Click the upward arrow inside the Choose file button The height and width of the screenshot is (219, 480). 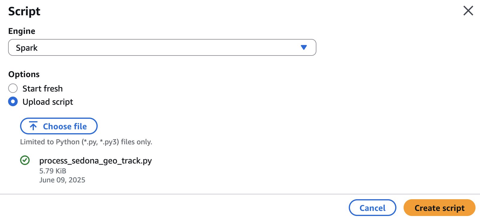[x=33, y=126]
